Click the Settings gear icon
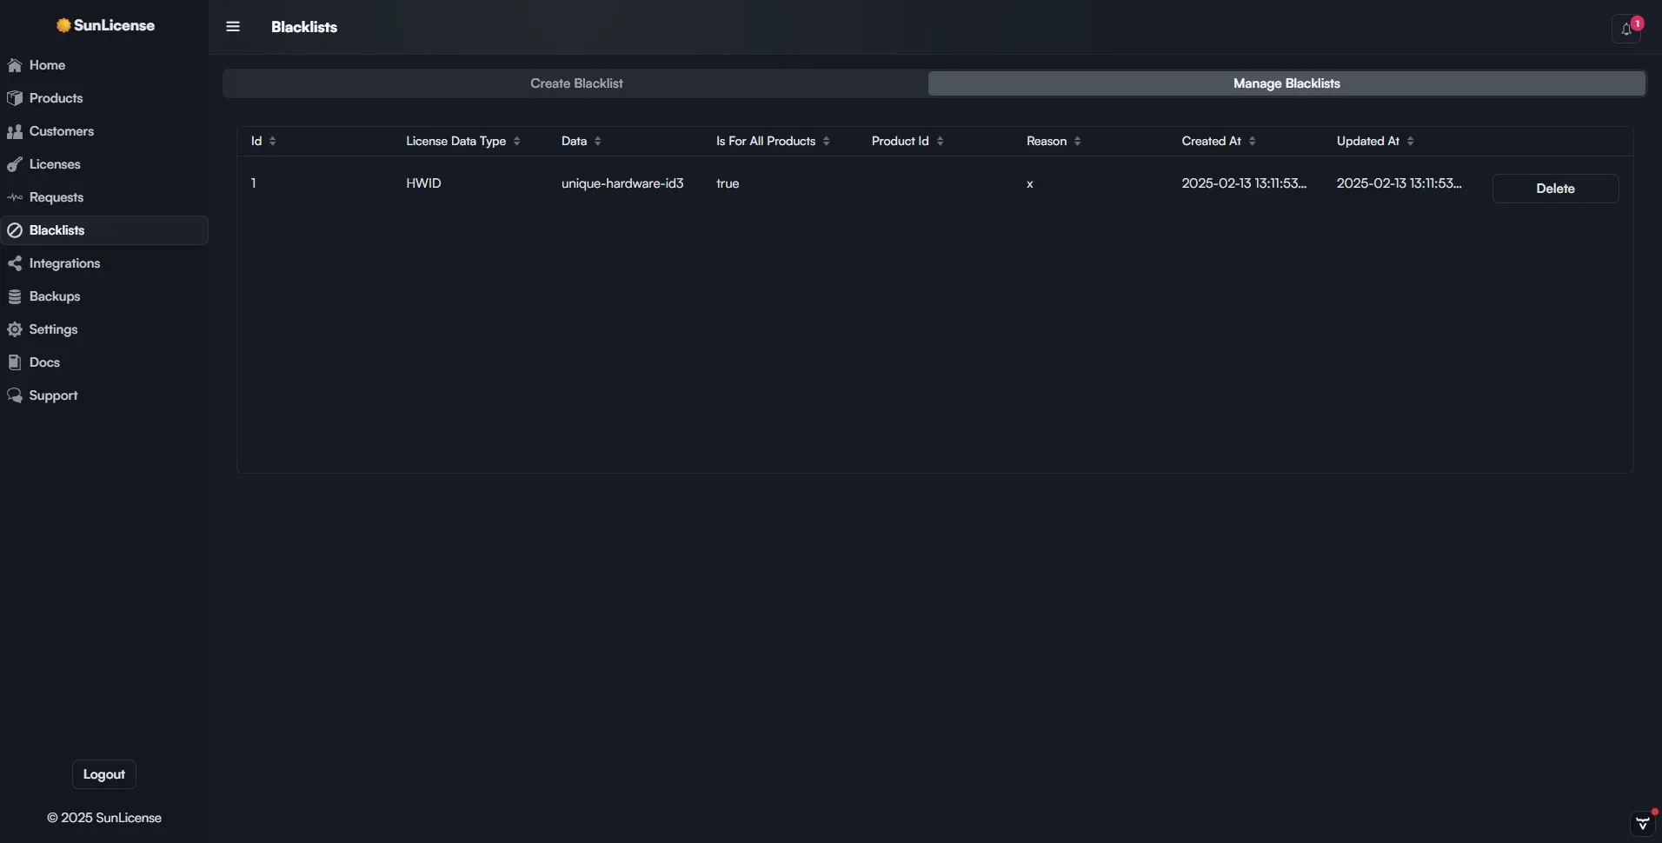The width and height of the screenshot is (1662, 843). pos(15,329)
